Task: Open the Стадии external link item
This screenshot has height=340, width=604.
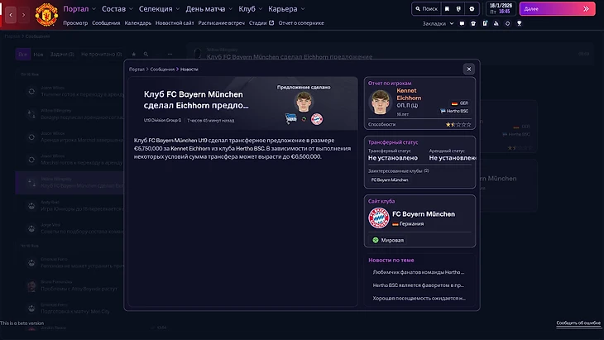Action: (261, 23)
